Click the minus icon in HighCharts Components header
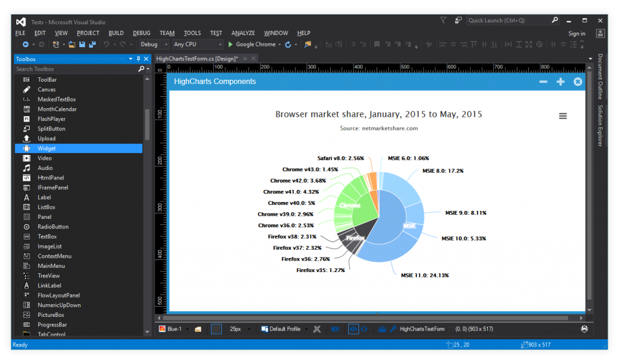619x364 pixels. [x=543, y=82]
